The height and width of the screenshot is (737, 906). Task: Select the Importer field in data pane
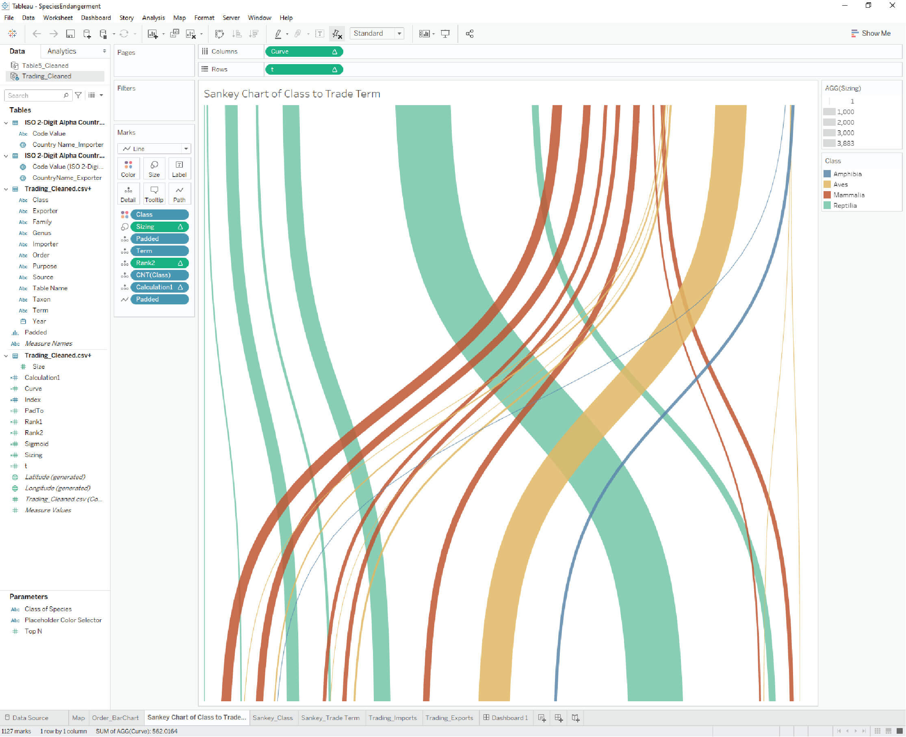point(45,244)
